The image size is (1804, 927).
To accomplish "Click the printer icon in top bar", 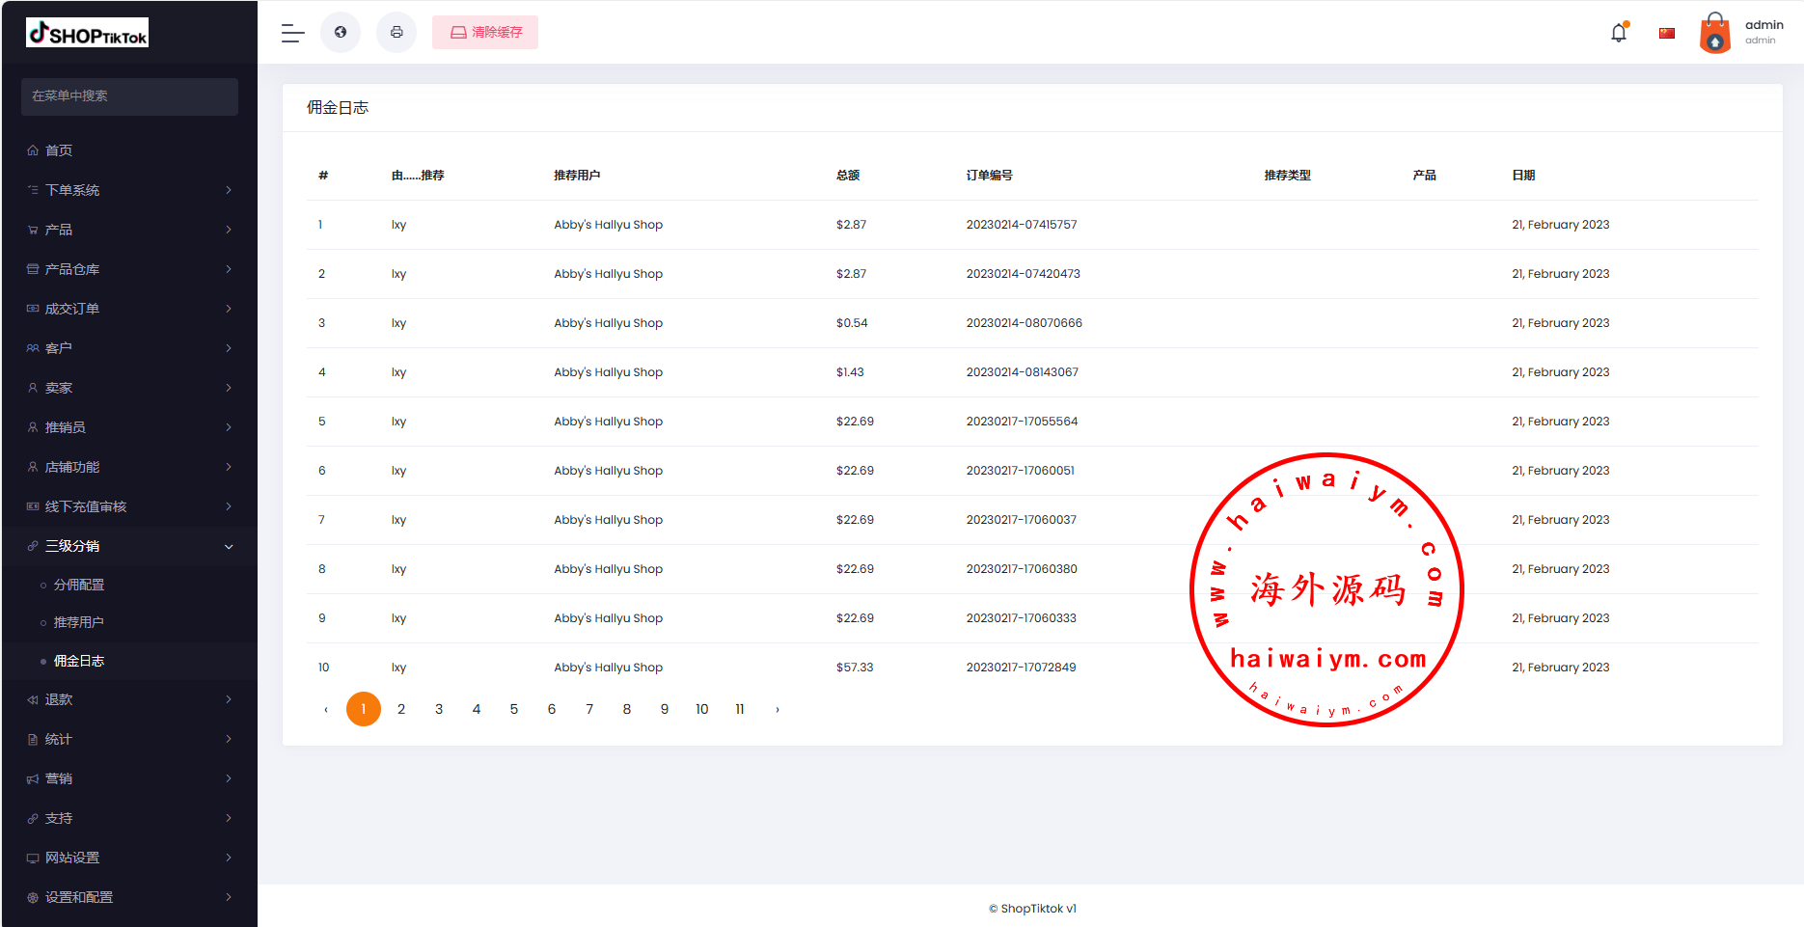I will tap(396, 33).
